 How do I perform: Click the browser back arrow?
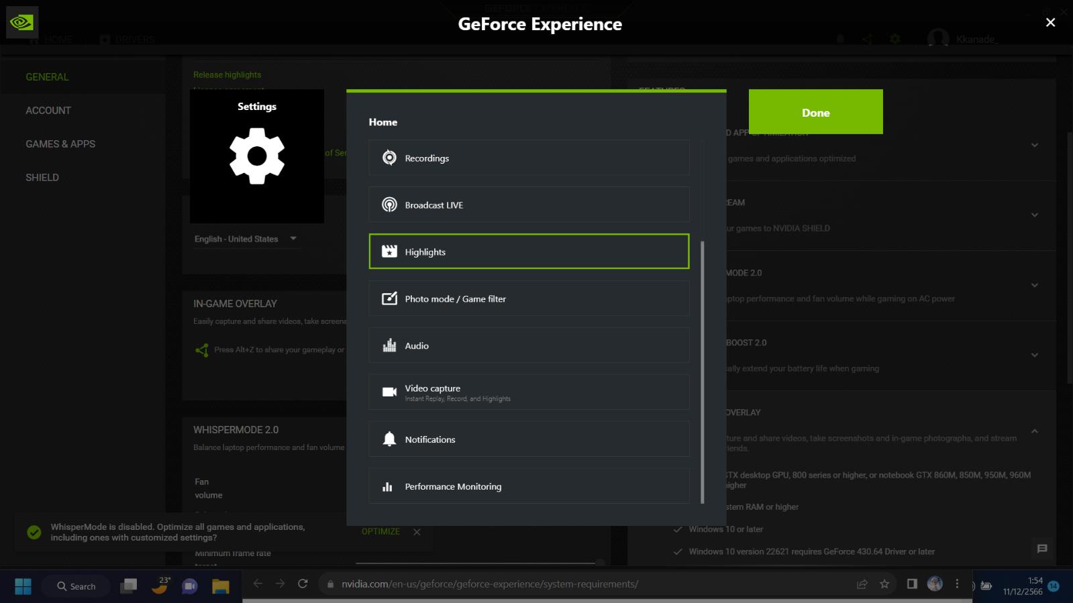[258, 584]
